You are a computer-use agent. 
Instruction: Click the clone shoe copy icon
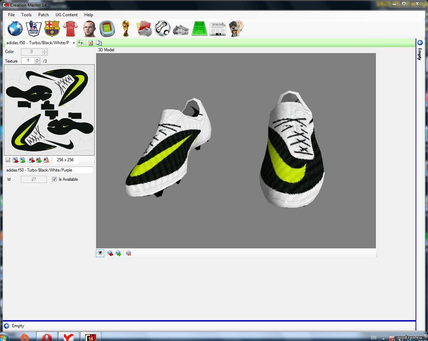(x=99, y=43)
